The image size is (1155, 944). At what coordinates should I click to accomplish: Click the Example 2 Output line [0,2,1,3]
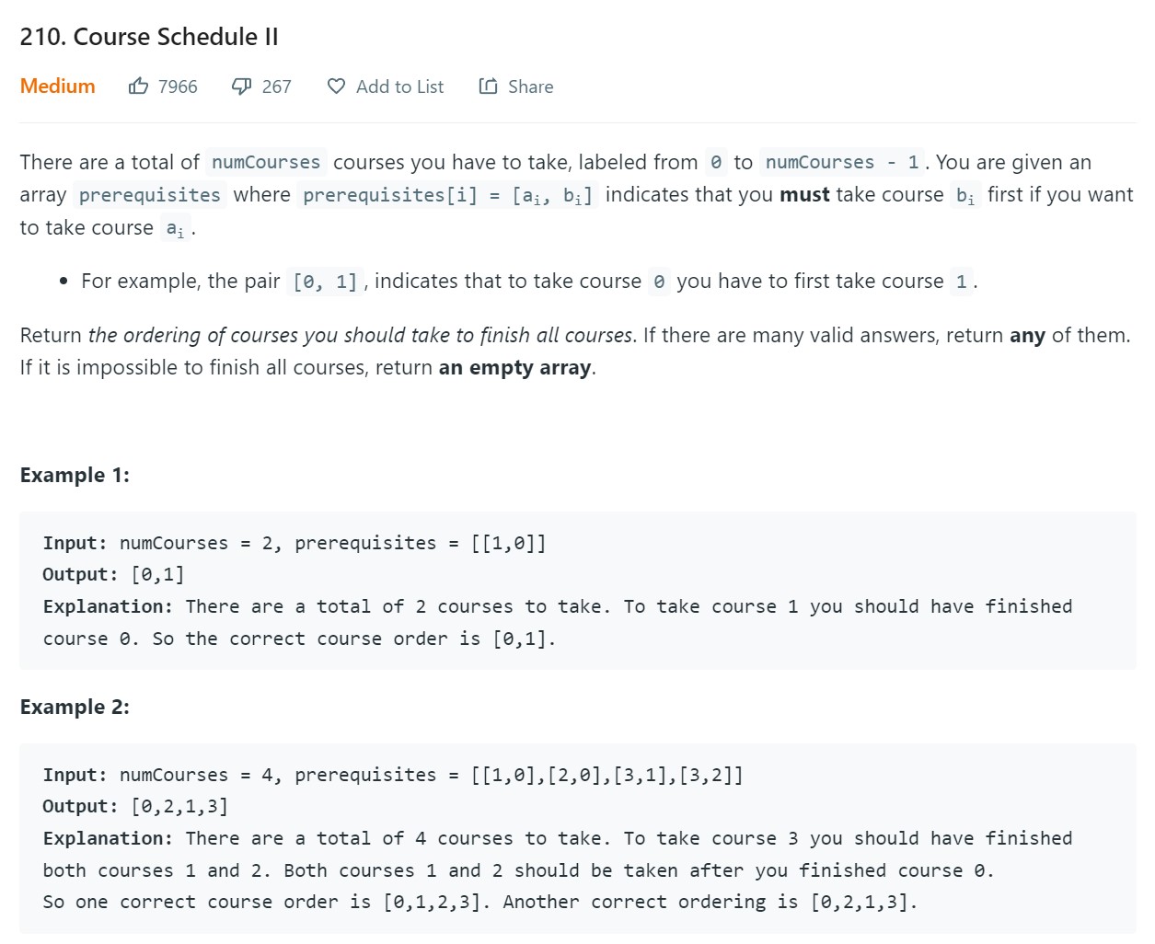click(135, 807)
